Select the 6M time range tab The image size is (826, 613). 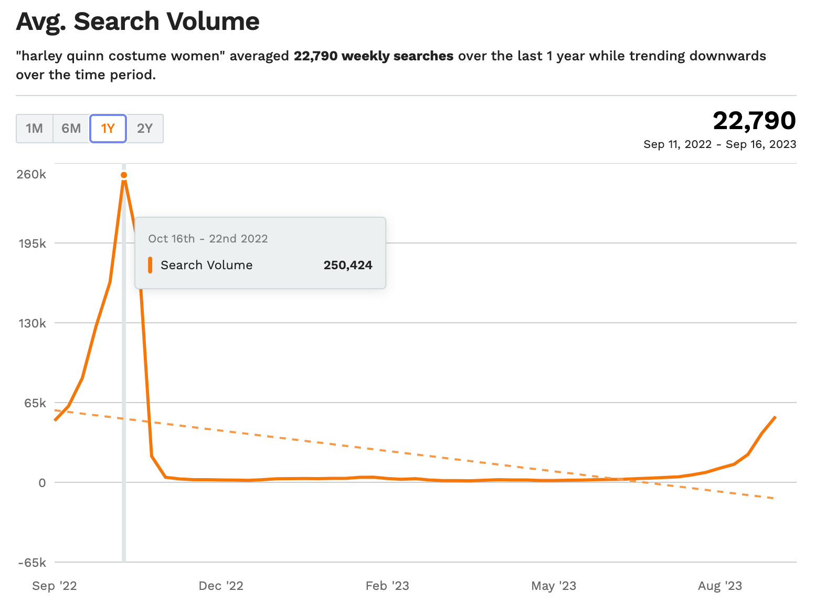[71, 129]
